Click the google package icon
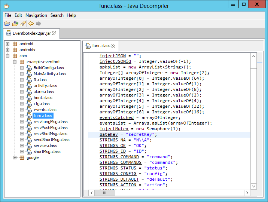 click(22, 157)
